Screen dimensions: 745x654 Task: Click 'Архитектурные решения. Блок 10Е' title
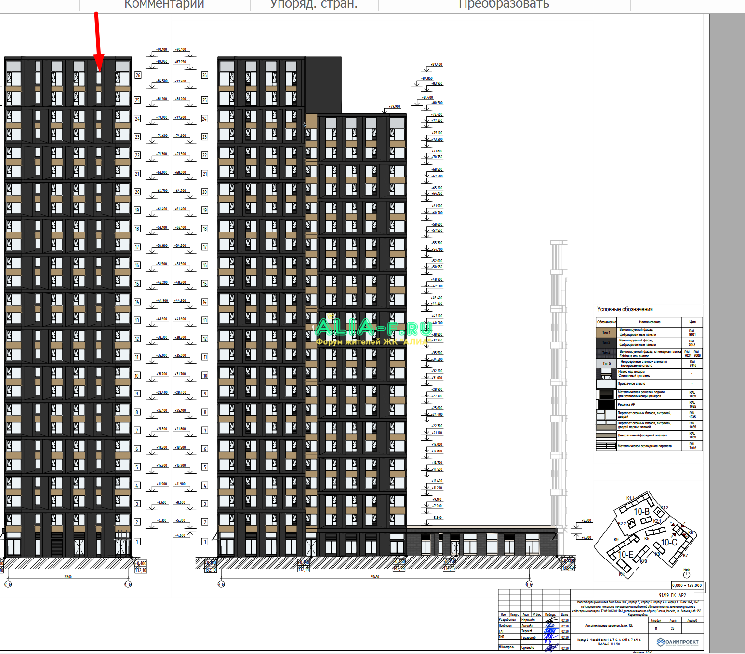tap(609, 625)
